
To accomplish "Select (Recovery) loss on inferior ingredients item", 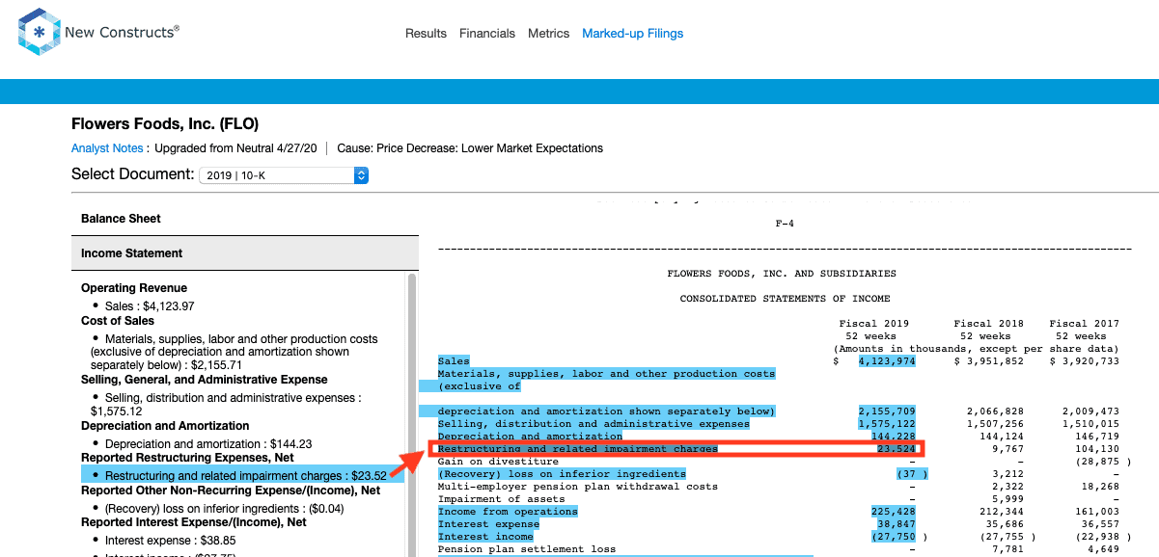I will [224, 509].
